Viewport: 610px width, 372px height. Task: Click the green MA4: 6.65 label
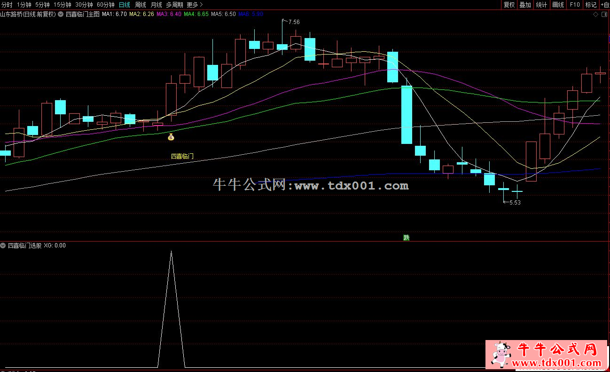[196, 15]
